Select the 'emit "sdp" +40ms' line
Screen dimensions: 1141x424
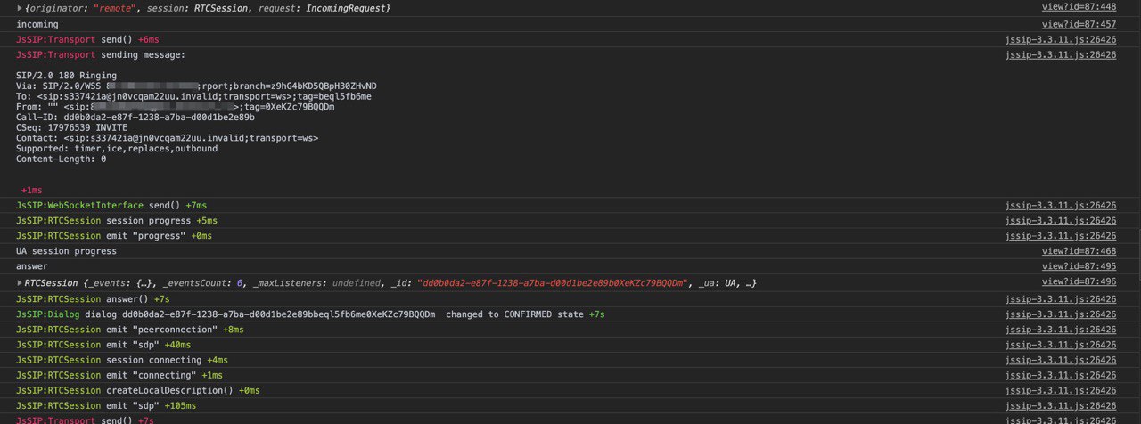point(103,345)
